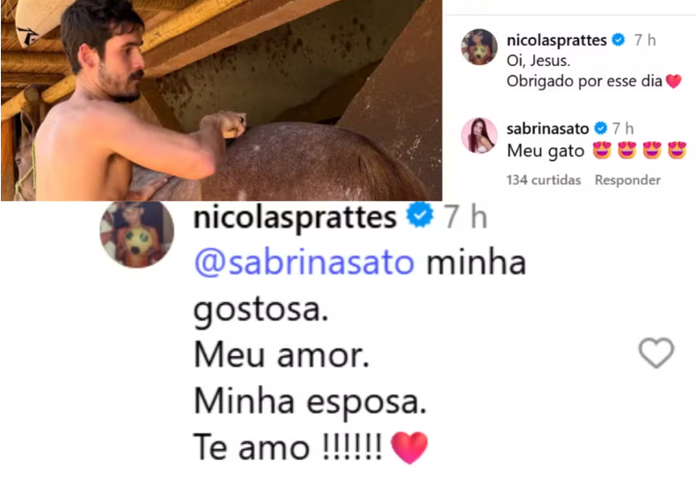The image size is (696, 479).
Task: Open the large nicolasprattes avatar in the reply
Action: (136, 233)
